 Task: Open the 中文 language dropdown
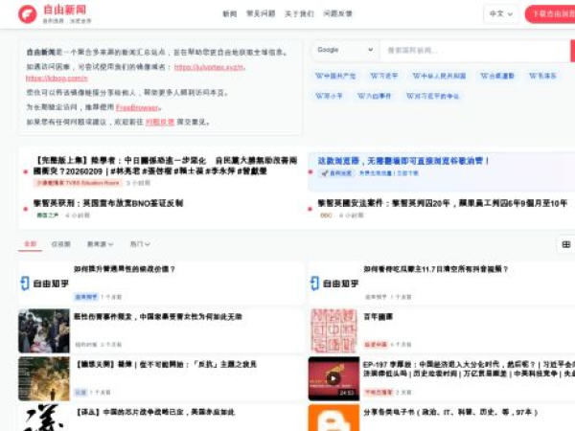[498, 14]
